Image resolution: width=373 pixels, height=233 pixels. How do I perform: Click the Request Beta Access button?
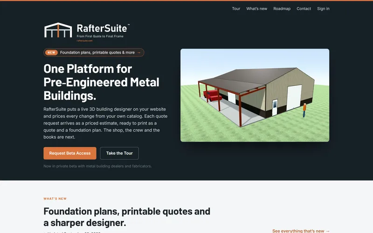click(x=70, y=153)
